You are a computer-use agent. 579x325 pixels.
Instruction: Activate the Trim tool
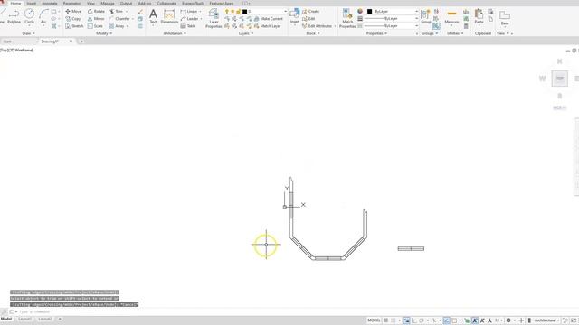tap(116, 12)
